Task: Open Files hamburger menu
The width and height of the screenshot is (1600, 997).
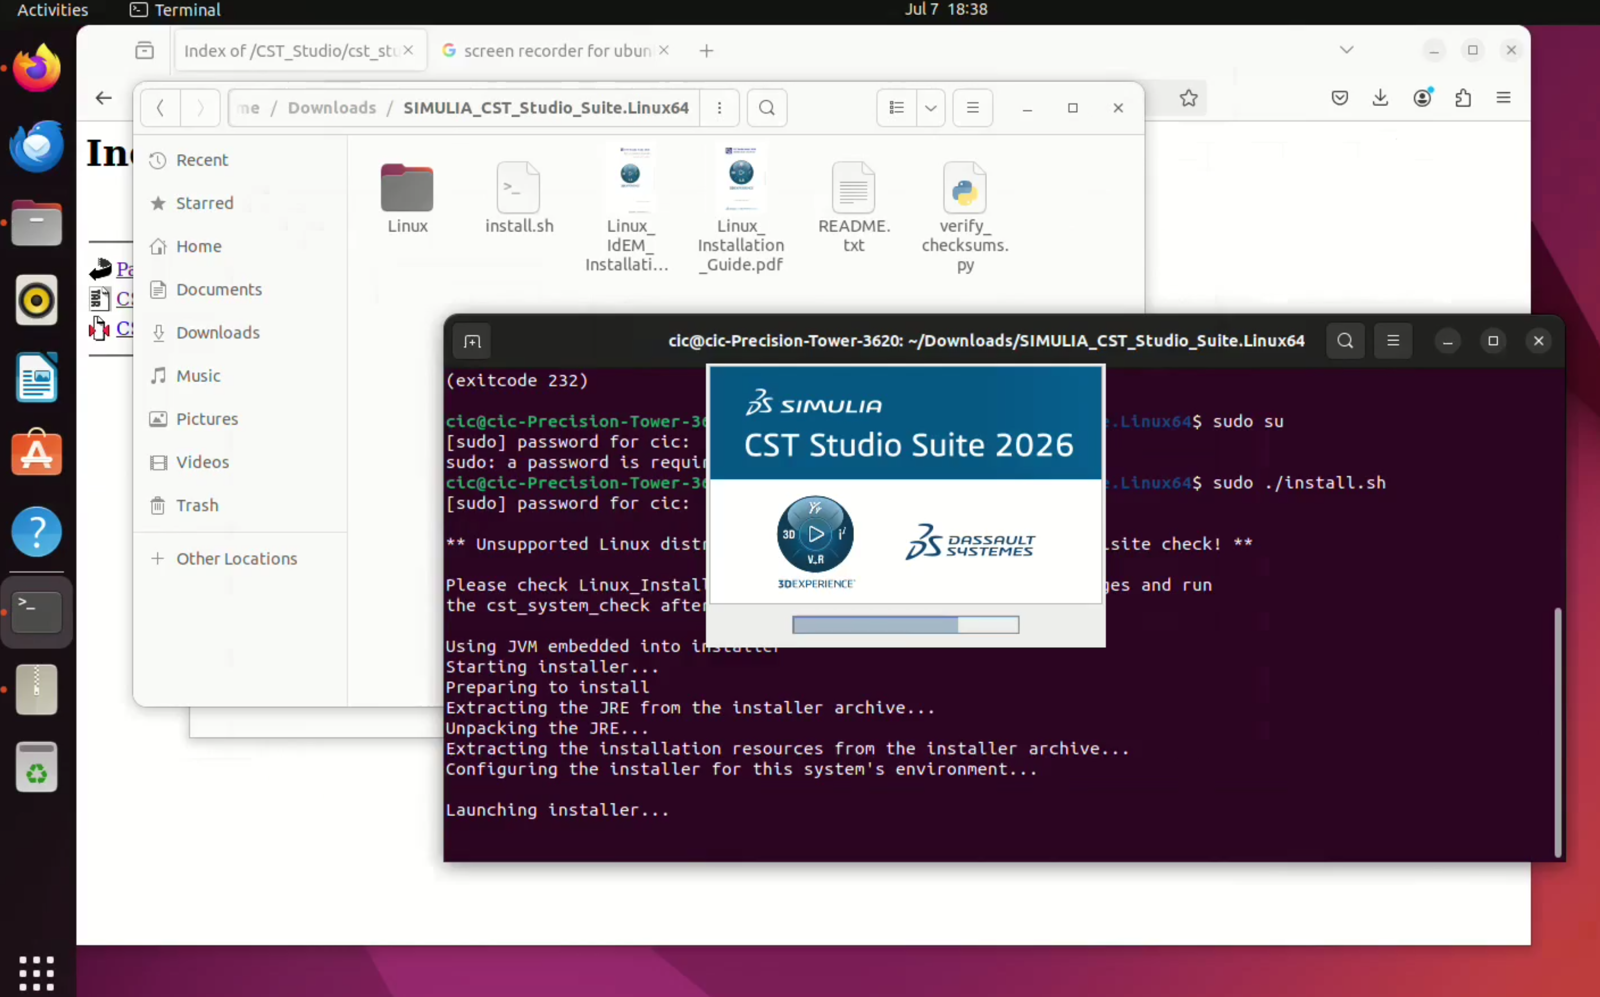Action: 973,107
